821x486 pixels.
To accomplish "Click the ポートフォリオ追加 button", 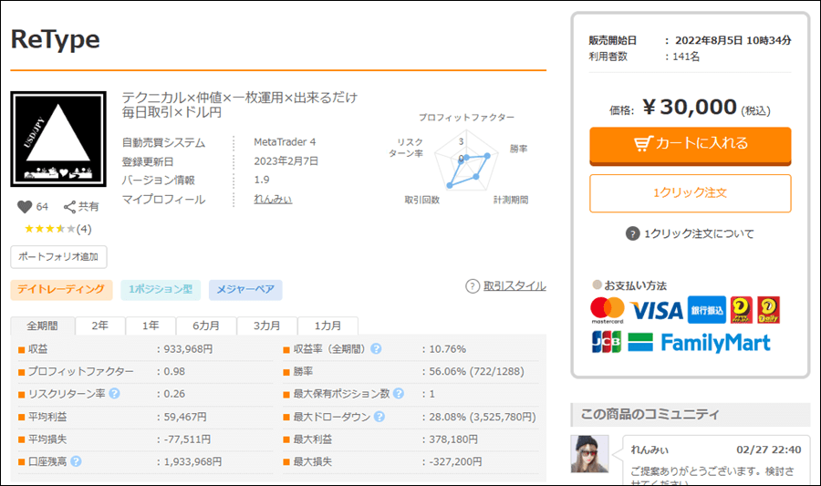I will pyautogui.click(x=59, y=256).
